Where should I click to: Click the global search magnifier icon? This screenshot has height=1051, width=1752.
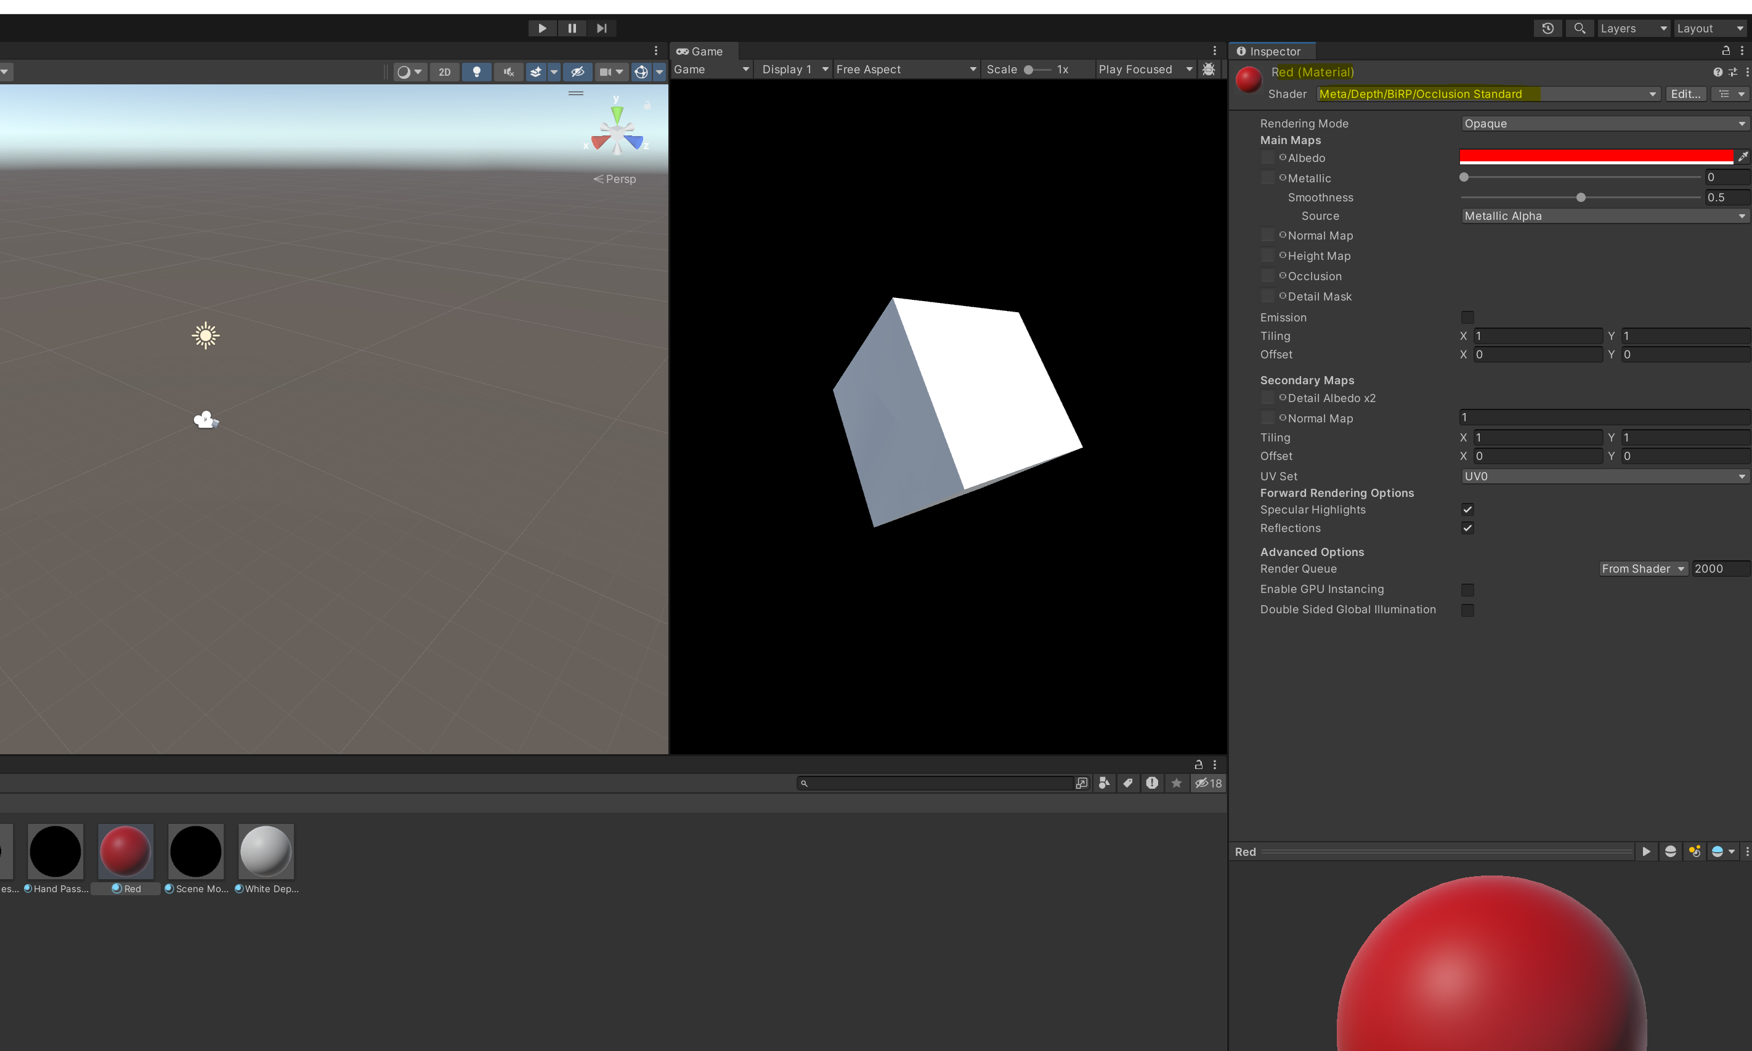[x=1579, y=28]
